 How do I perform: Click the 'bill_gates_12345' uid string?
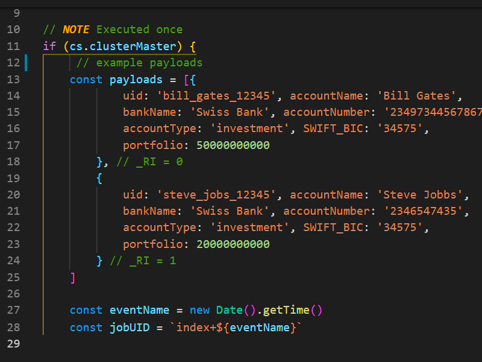point(219,96)
